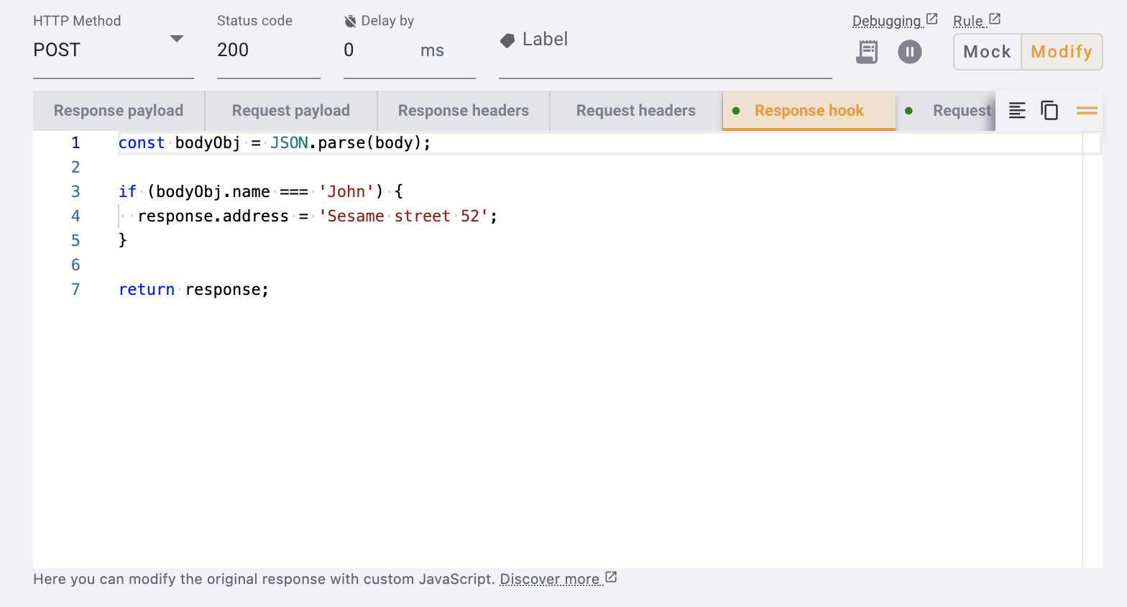Select the Response headers tab
Screen dimensions: 1127x607
pos(463,111)
